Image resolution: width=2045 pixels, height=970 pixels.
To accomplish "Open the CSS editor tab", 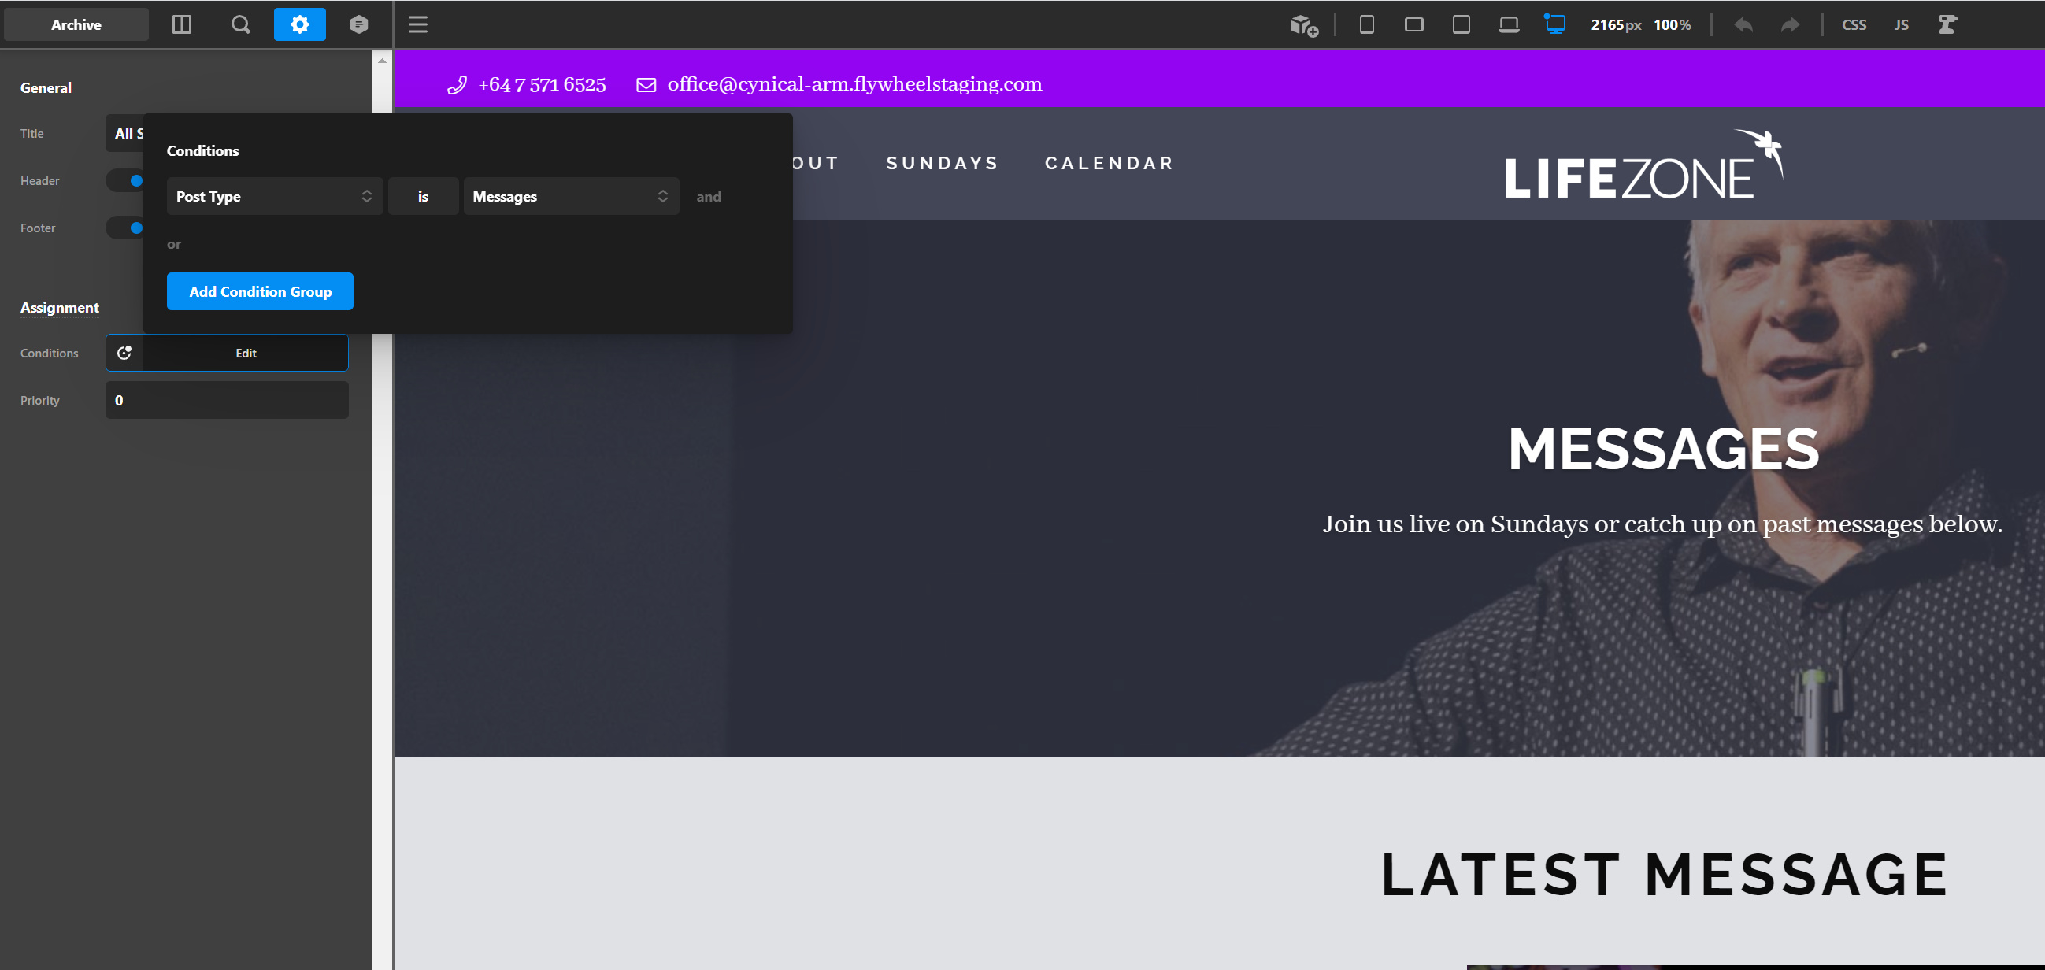I will [1854, 24].
